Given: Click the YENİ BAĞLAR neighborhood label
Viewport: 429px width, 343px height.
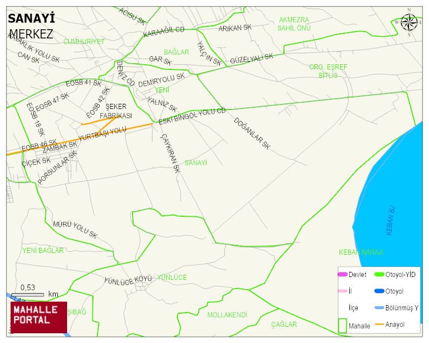Looking at the screenshot, I should [x=43, y=250].
